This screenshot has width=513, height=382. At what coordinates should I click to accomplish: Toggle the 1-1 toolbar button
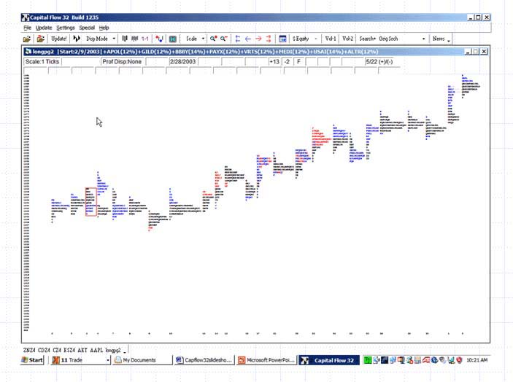click(x=145, y=39)
